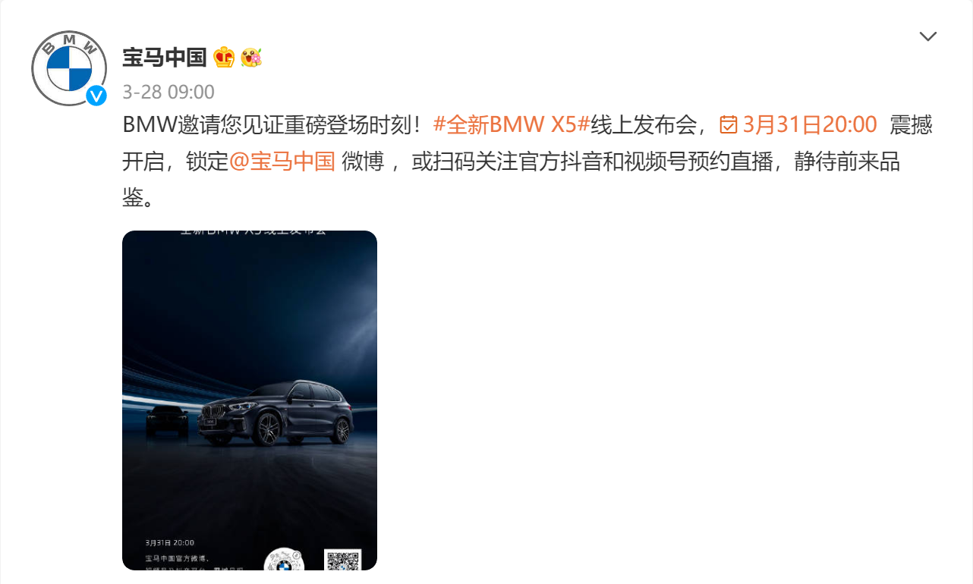Image resolution: width=973 pixels, height=584 pixels.
Task: Click the calendar icon before 3月31日20:00
Action: [729, 124]
